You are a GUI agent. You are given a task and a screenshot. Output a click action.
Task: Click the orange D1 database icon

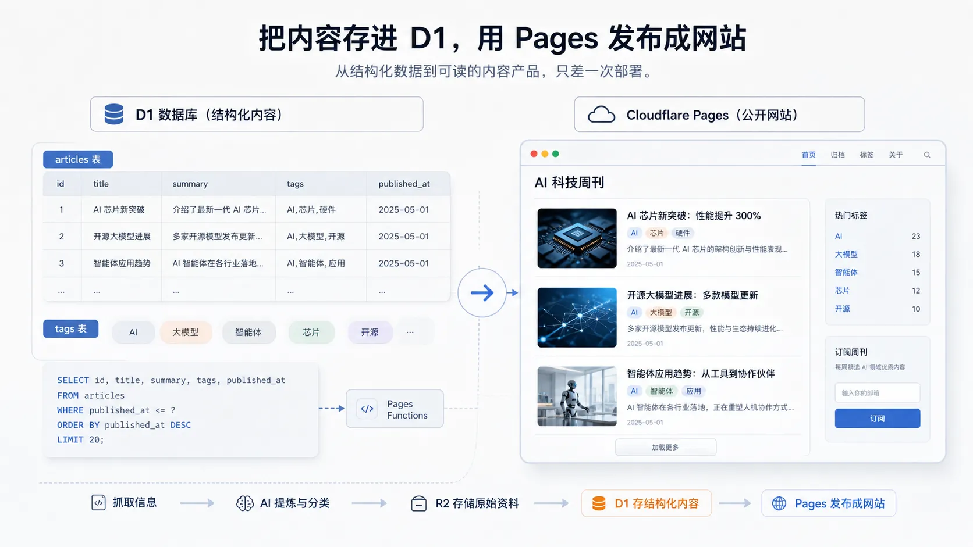(x=599, y=503)
